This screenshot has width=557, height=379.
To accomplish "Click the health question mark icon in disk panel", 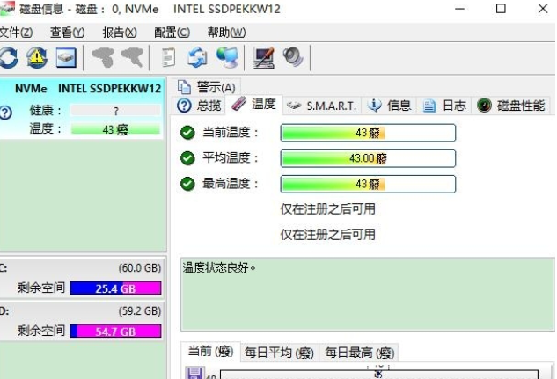I will [5, 113].
